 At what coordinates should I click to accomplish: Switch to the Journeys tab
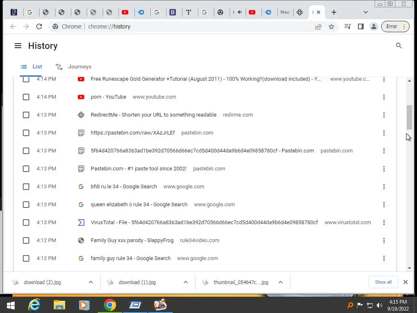pyautogui.click(x=73, y=66)
